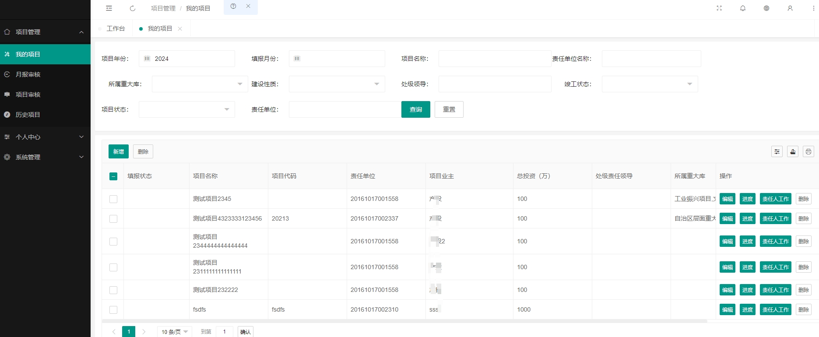
Task: Open the 建设性质 dropdown
Action: [x=337, y=84]
